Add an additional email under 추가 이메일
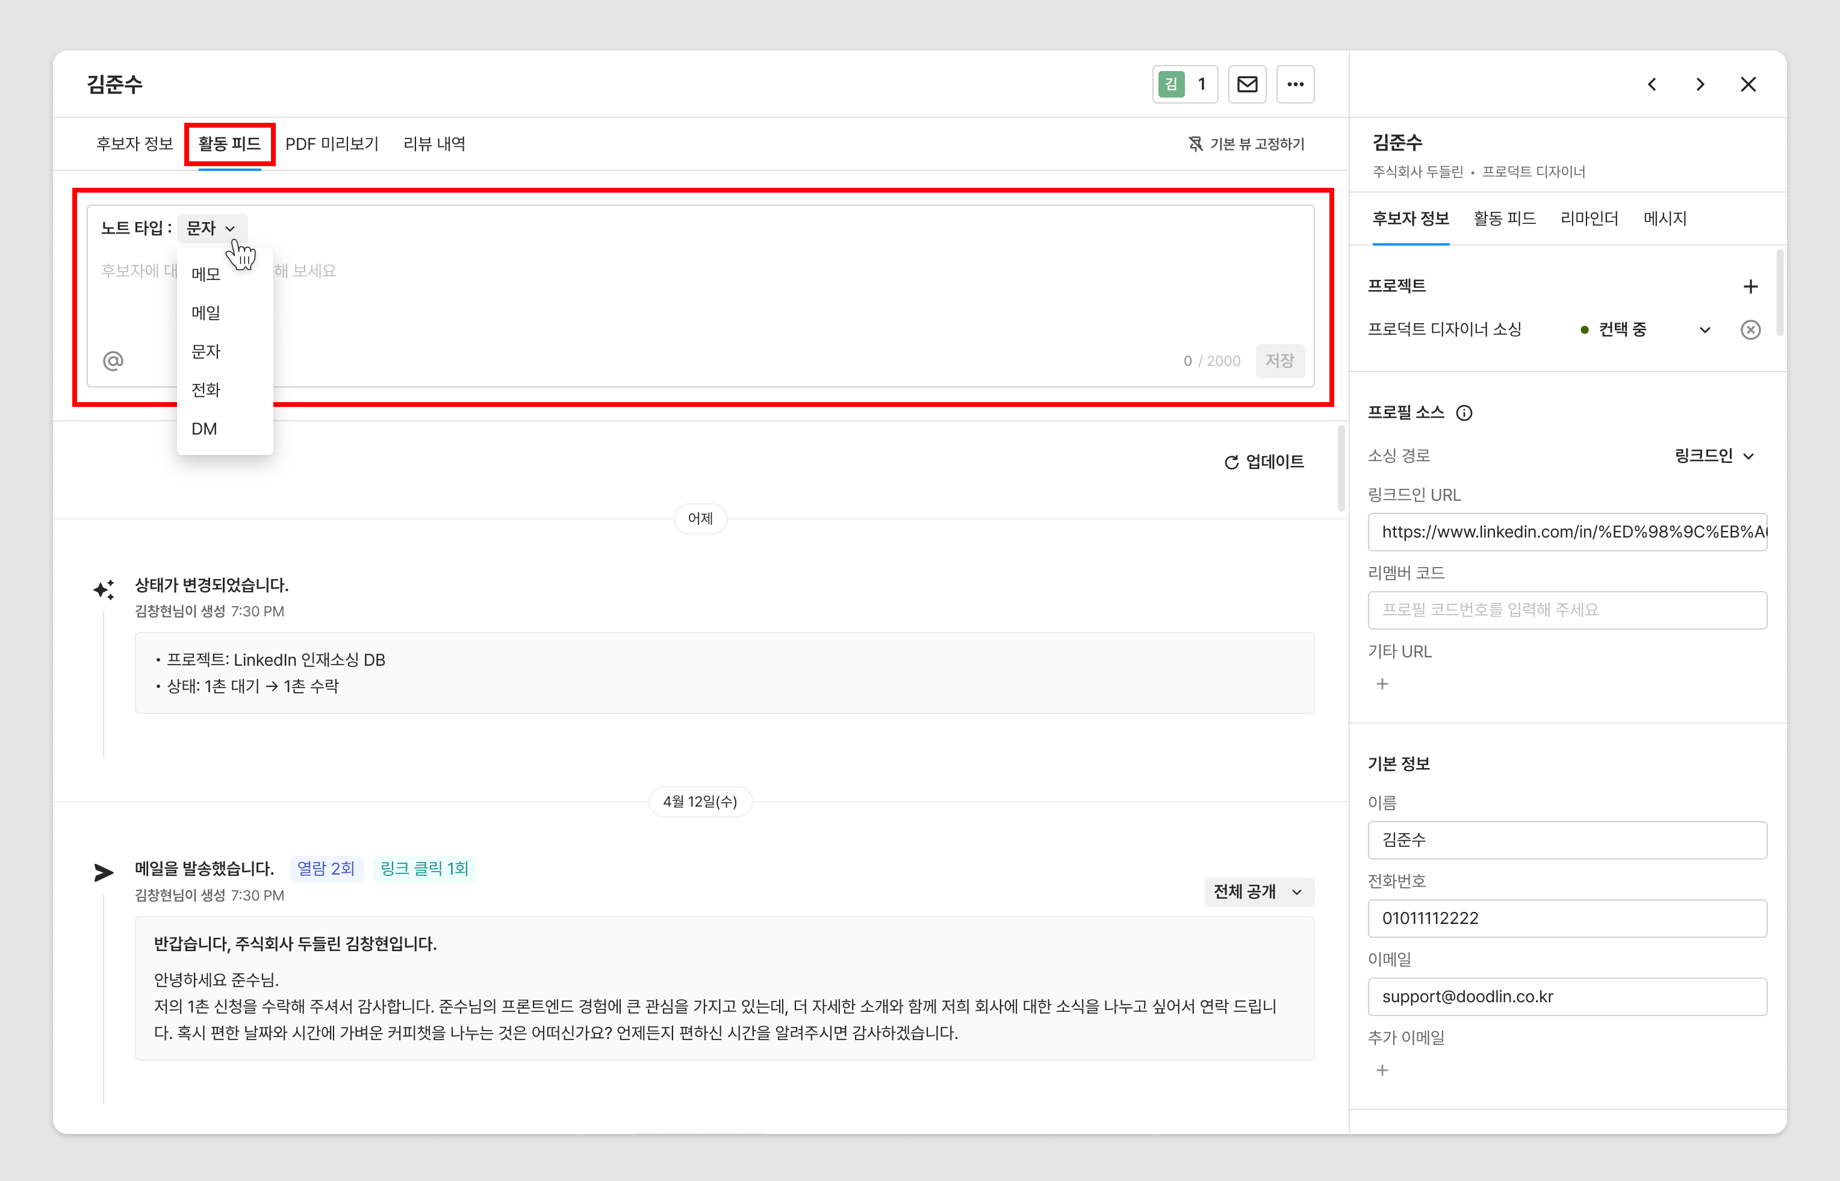The height and width of the screenshot is (1181, 1840). (x=1382, y=1070)
